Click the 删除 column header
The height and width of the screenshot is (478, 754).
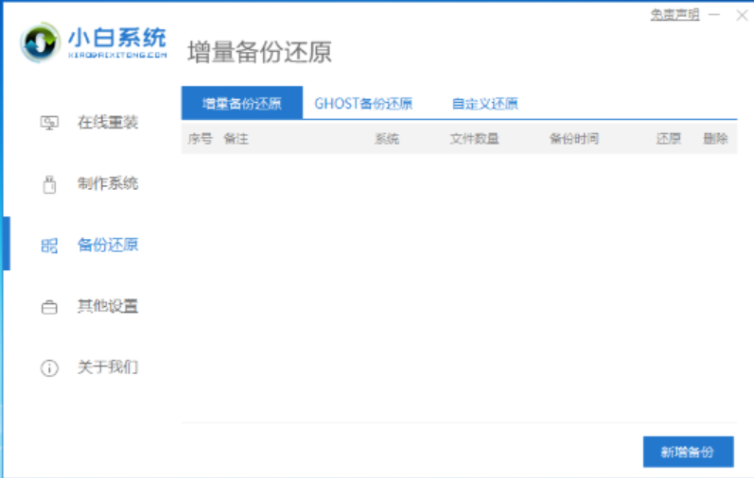[x=715, y=139]
